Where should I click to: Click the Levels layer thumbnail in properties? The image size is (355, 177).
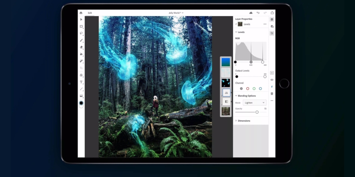[x=240, y=24]
